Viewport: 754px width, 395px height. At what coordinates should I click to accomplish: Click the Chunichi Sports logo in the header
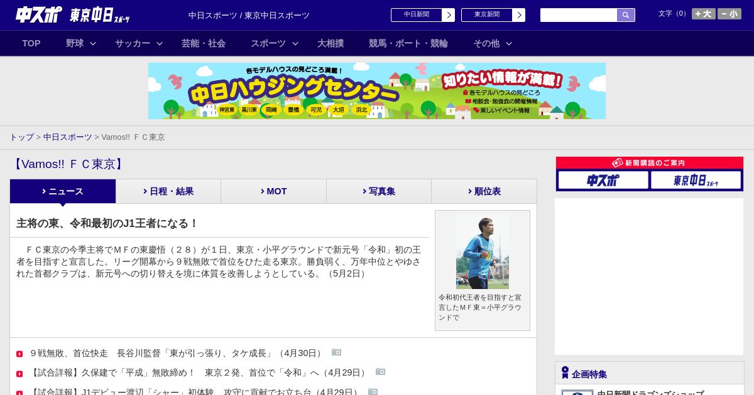[x=39, y=14]
